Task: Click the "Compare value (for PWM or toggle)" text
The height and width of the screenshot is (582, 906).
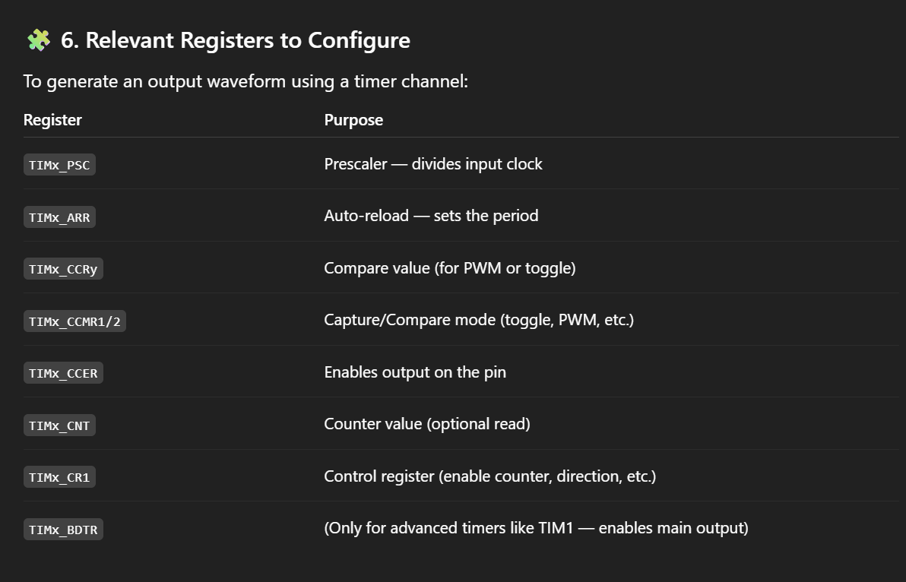Action: coord(449,268)
